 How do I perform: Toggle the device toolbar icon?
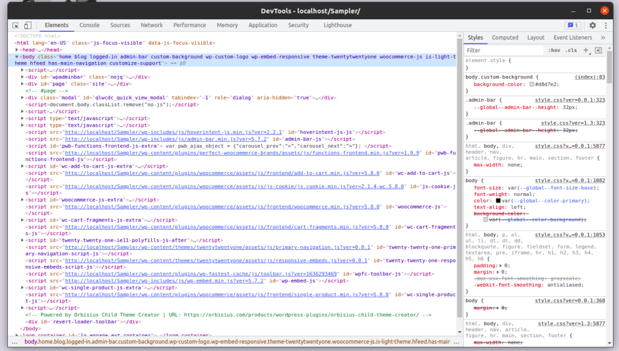coord(28,25)
